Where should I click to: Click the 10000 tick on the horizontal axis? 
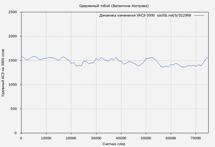pyautogui.click(x=46, y=138)
